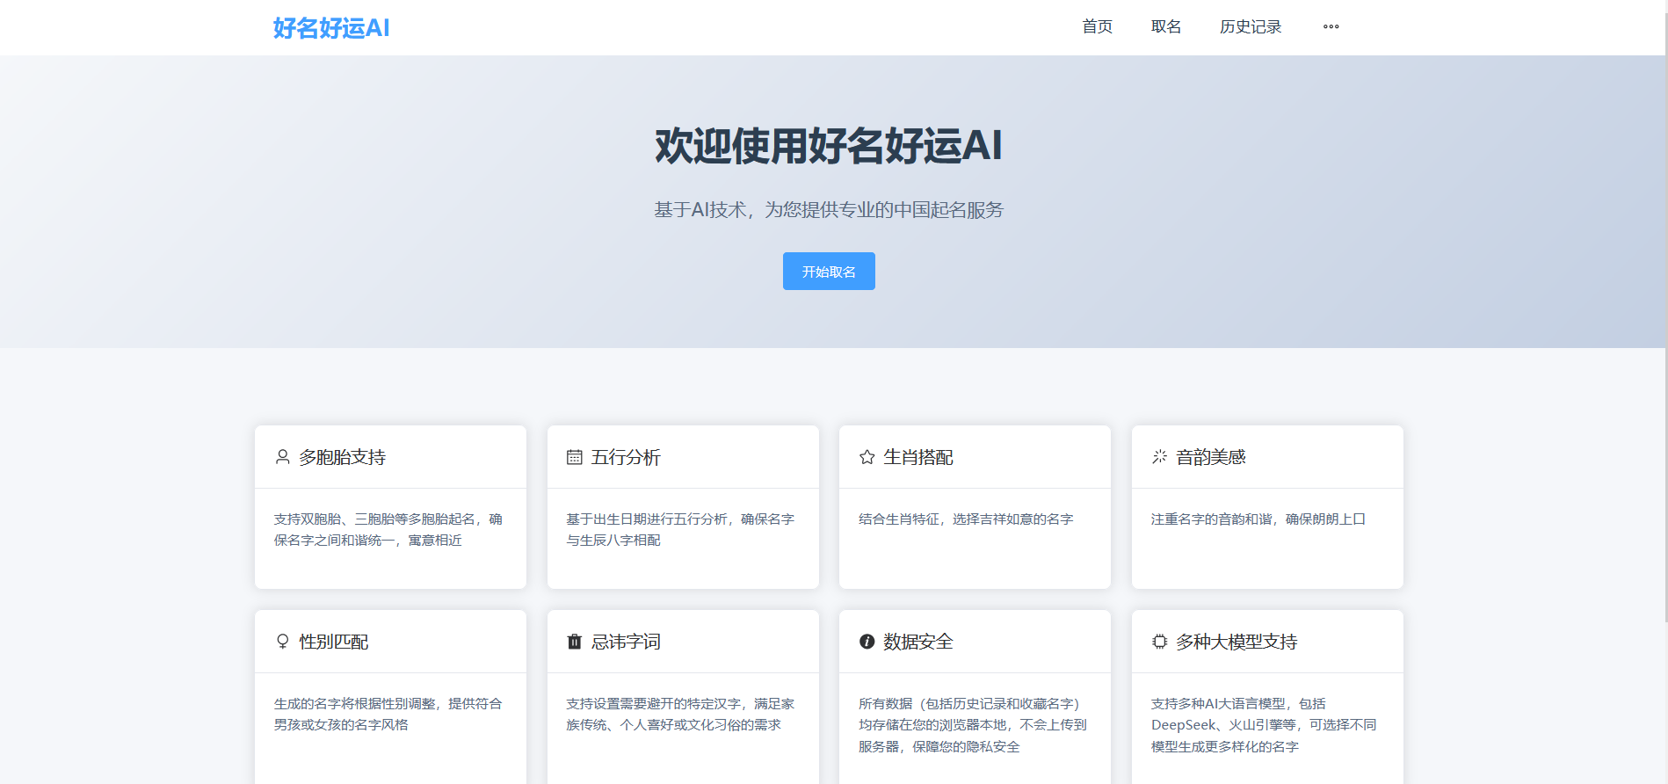Viewport: 1668px width, 784px height.
Task: Click the star icon beside 生肖搭配
Action: click(867, 457)
